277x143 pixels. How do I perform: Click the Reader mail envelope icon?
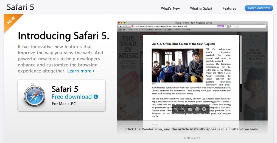tap(190, 109)
